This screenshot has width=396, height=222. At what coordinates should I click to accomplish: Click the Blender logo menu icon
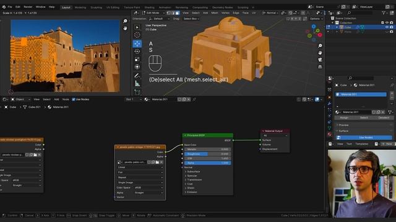pyautogui.click(x=4, y=7)
